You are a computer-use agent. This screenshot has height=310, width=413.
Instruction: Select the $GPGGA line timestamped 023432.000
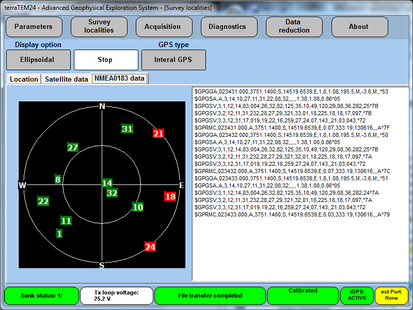coord(291,135)
